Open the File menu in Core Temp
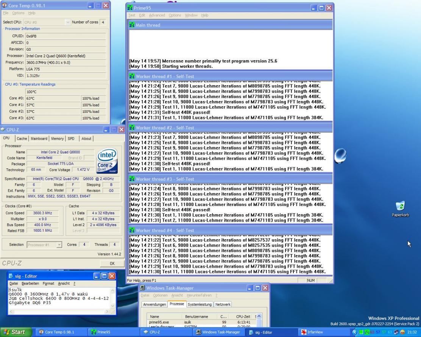421x337 pixels. 5,13
